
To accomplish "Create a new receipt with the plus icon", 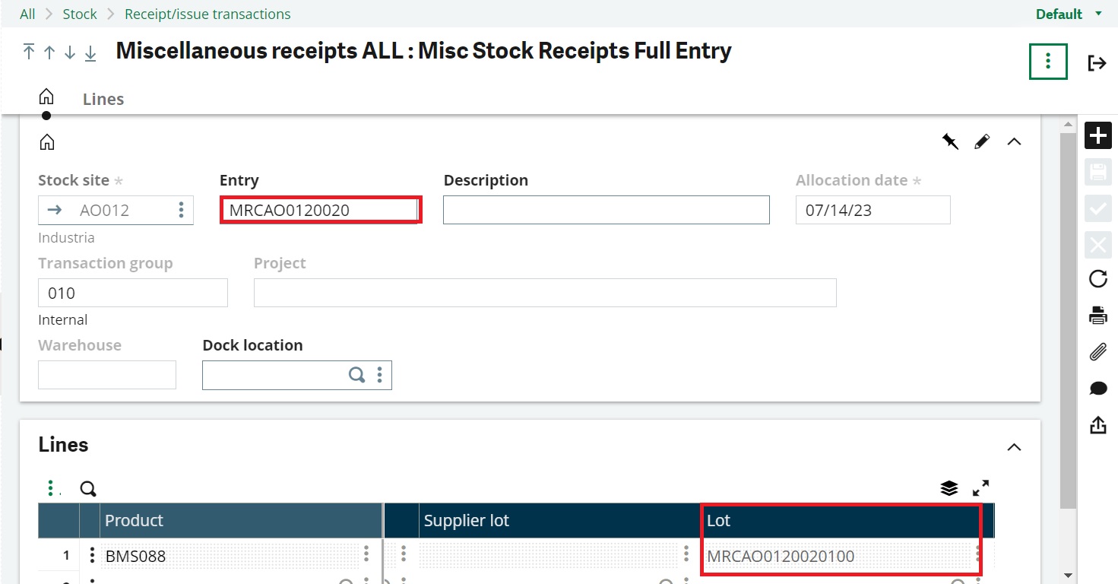I will pyautogui.click(x=1097, y=135).
